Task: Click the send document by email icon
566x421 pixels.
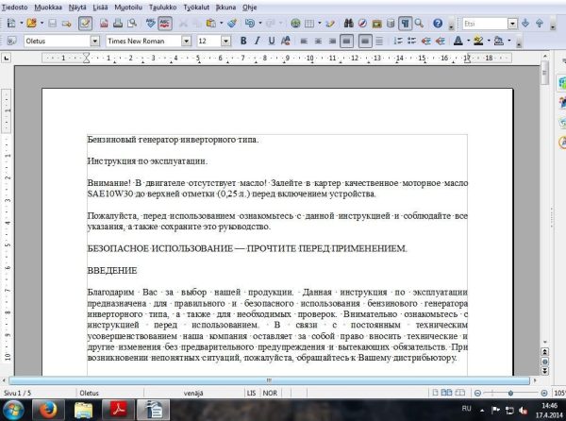Action: (x=66, y=24)
